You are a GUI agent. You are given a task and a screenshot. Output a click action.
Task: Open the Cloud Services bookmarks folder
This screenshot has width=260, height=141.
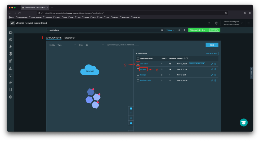(35, 17)
